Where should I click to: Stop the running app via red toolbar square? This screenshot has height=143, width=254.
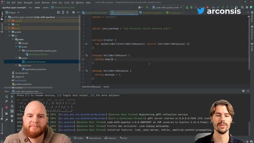(207, 8)
